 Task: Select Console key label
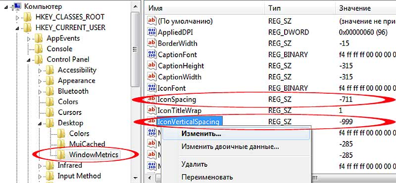[59, 49]
